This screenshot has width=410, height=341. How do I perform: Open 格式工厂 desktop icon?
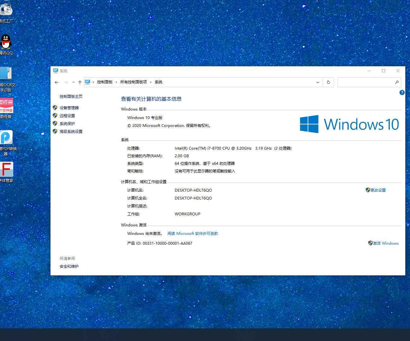(x=6, y=13)
